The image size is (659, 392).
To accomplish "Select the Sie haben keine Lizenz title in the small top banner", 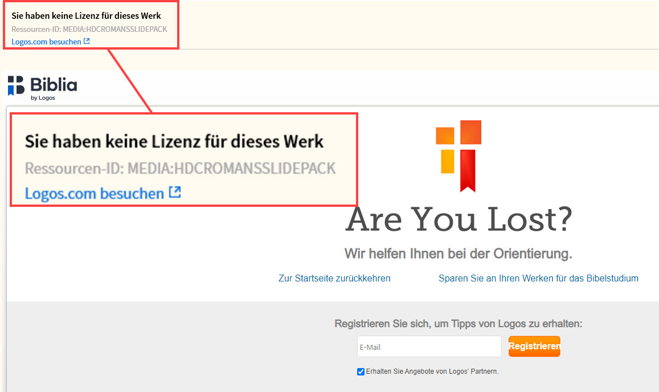I will (x=86, y=15).
